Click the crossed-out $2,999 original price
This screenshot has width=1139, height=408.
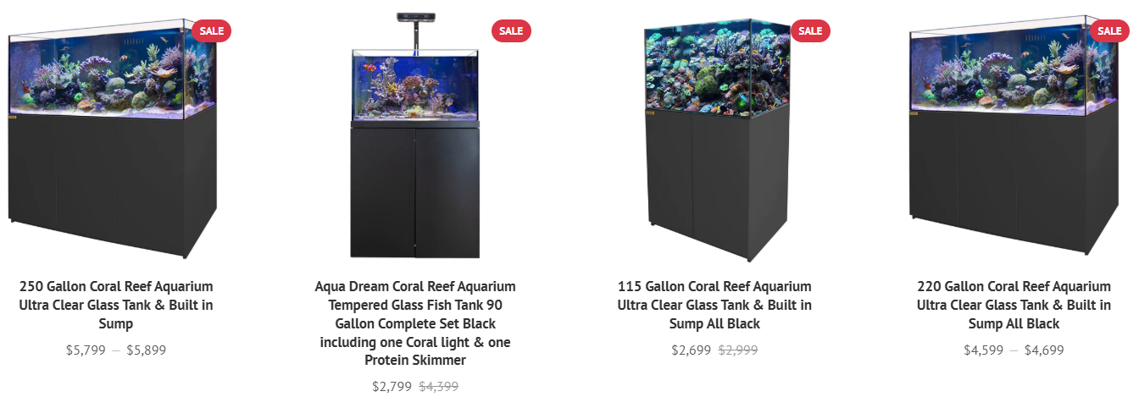[738, 350]
